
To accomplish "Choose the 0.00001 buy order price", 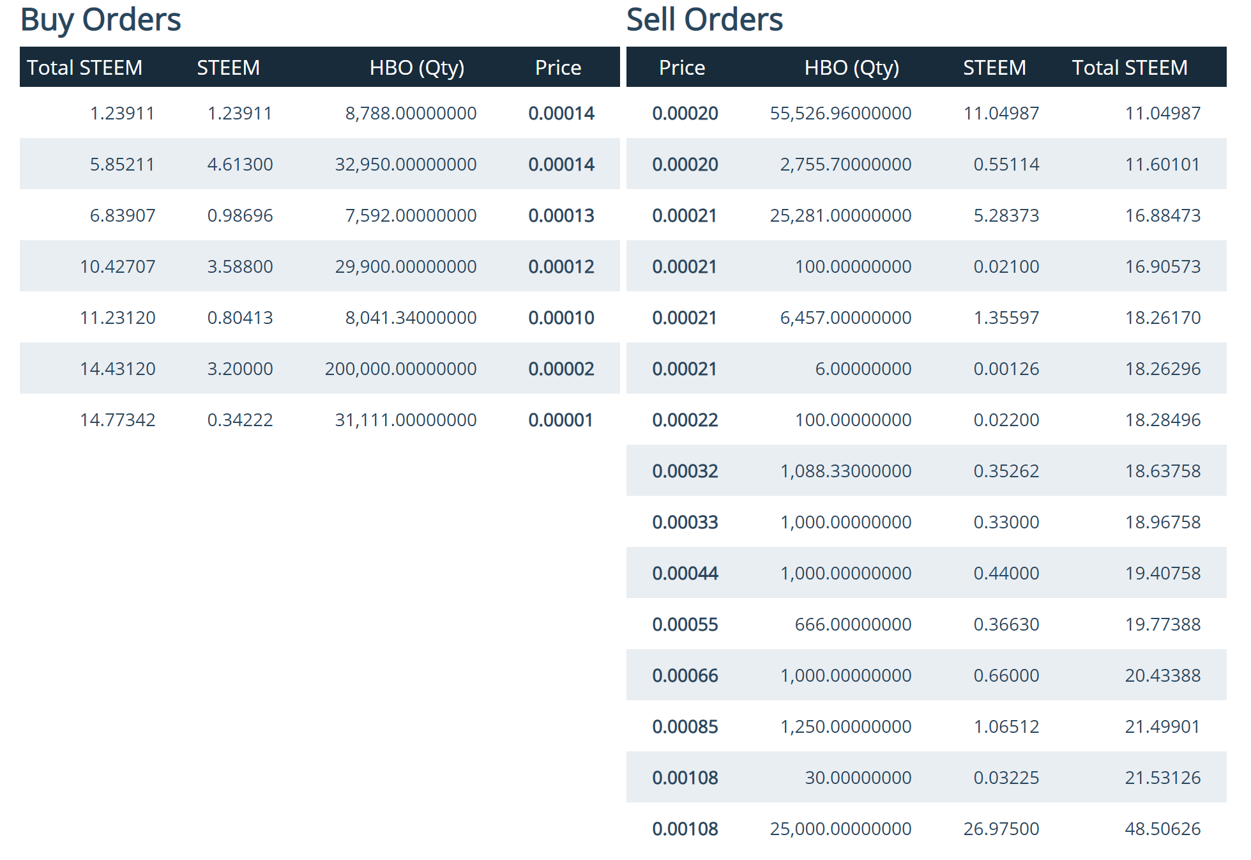I will pos(561,420).
